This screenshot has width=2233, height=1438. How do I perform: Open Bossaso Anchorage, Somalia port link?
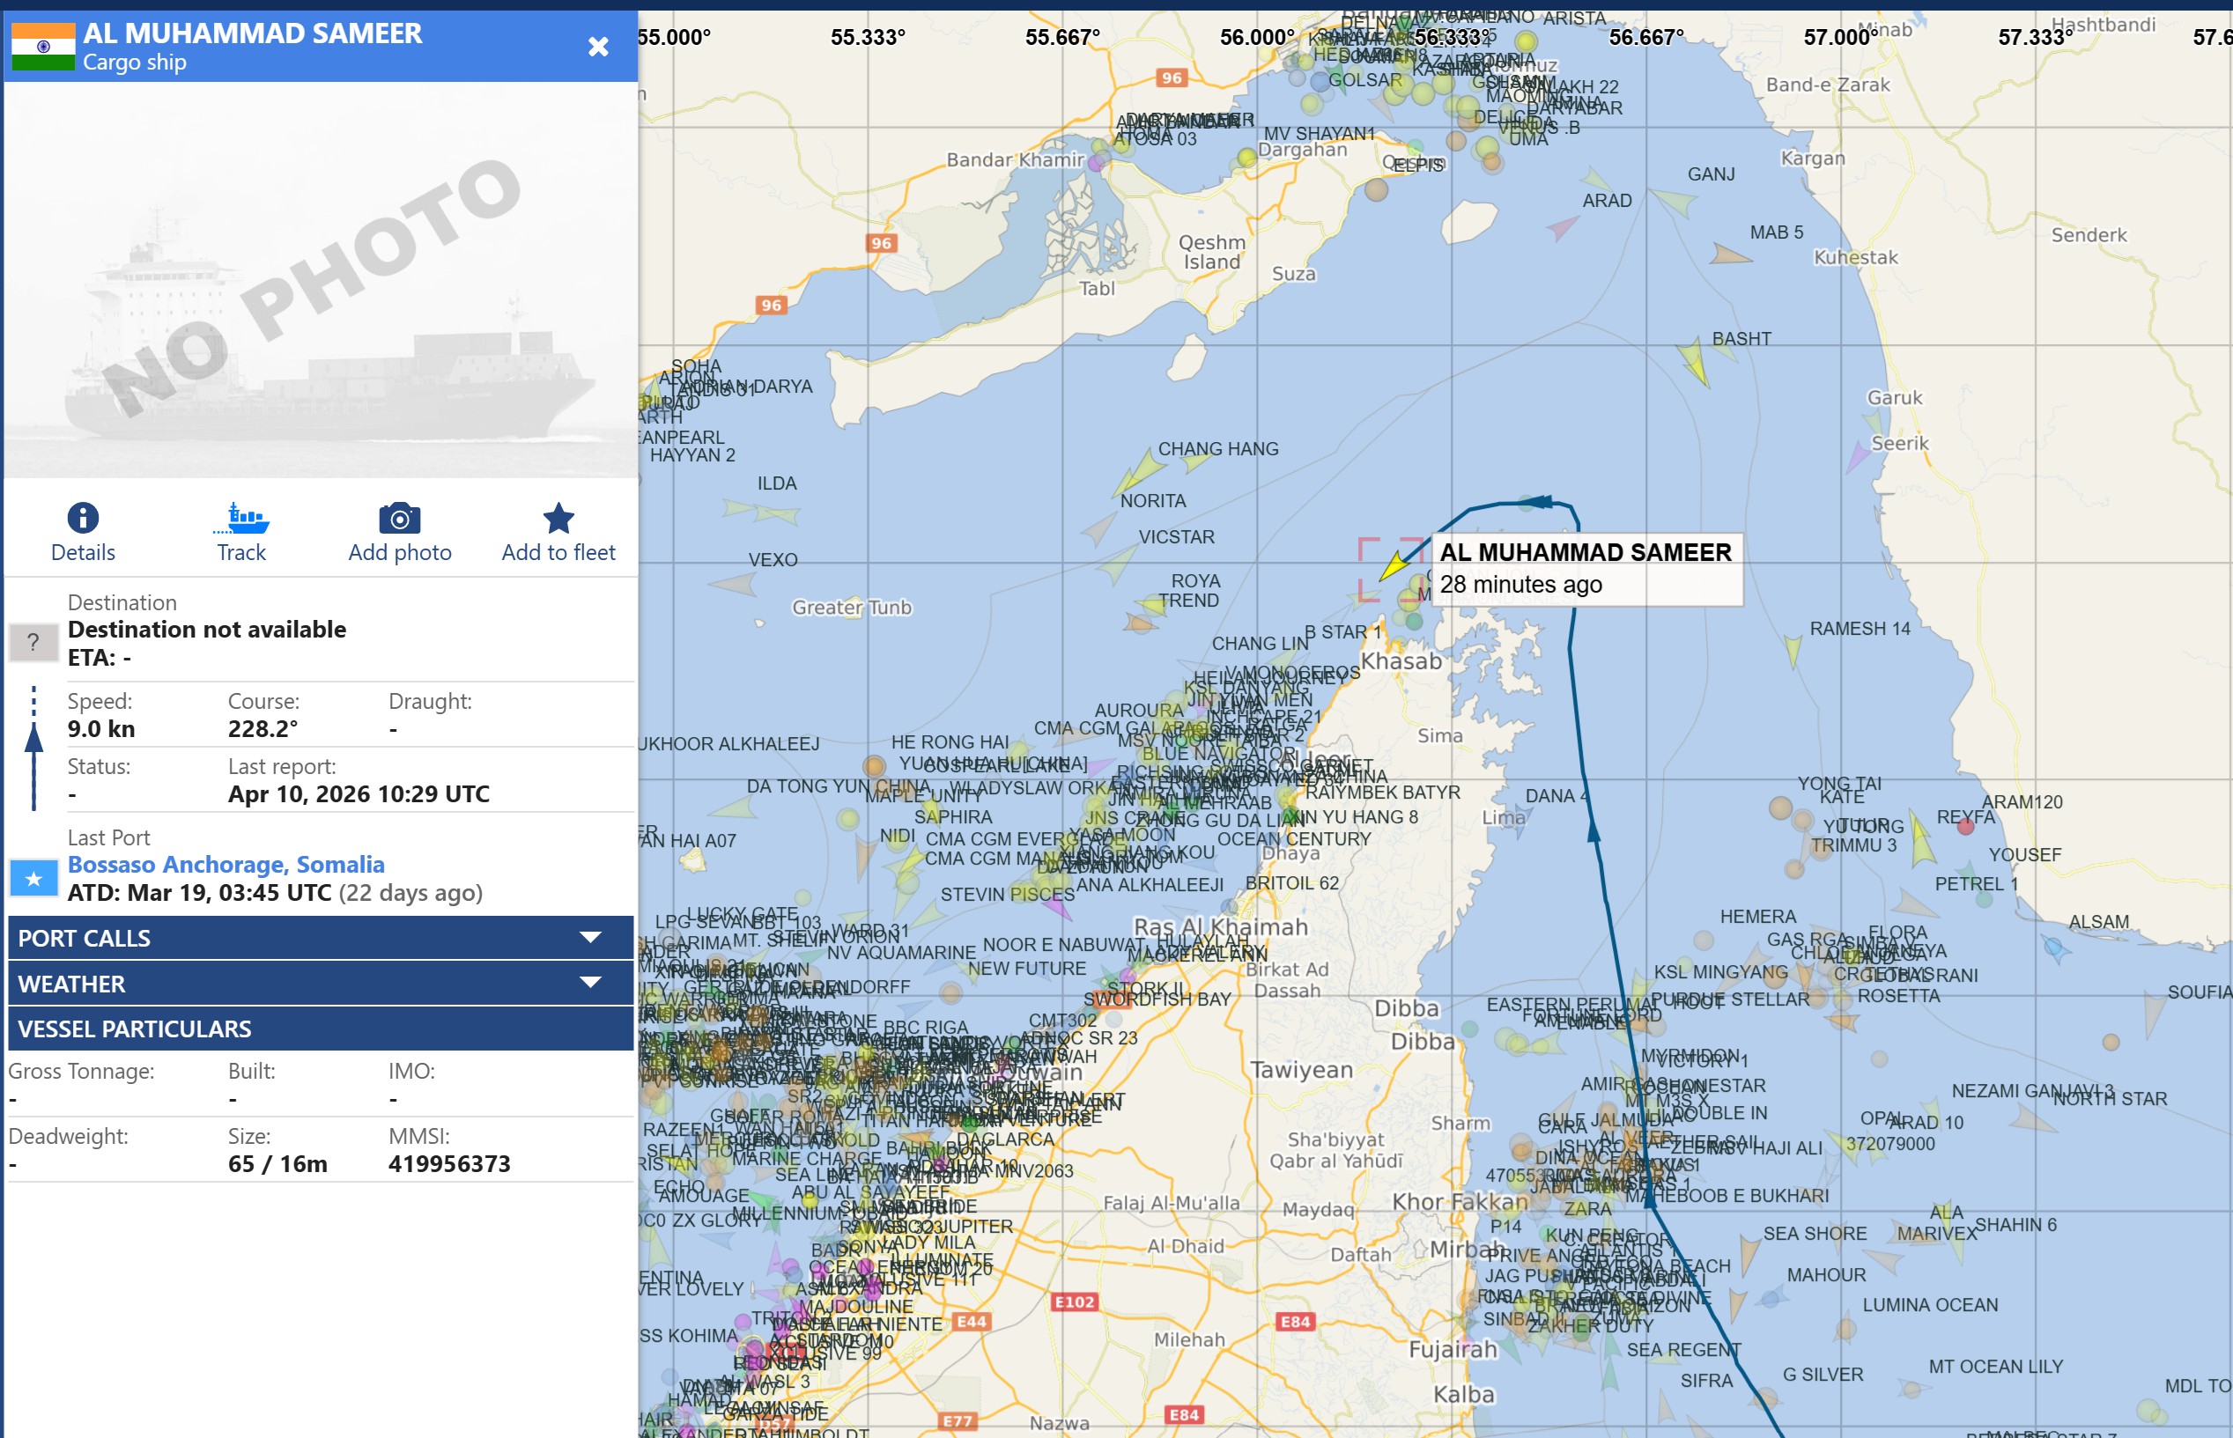[226, 865]
